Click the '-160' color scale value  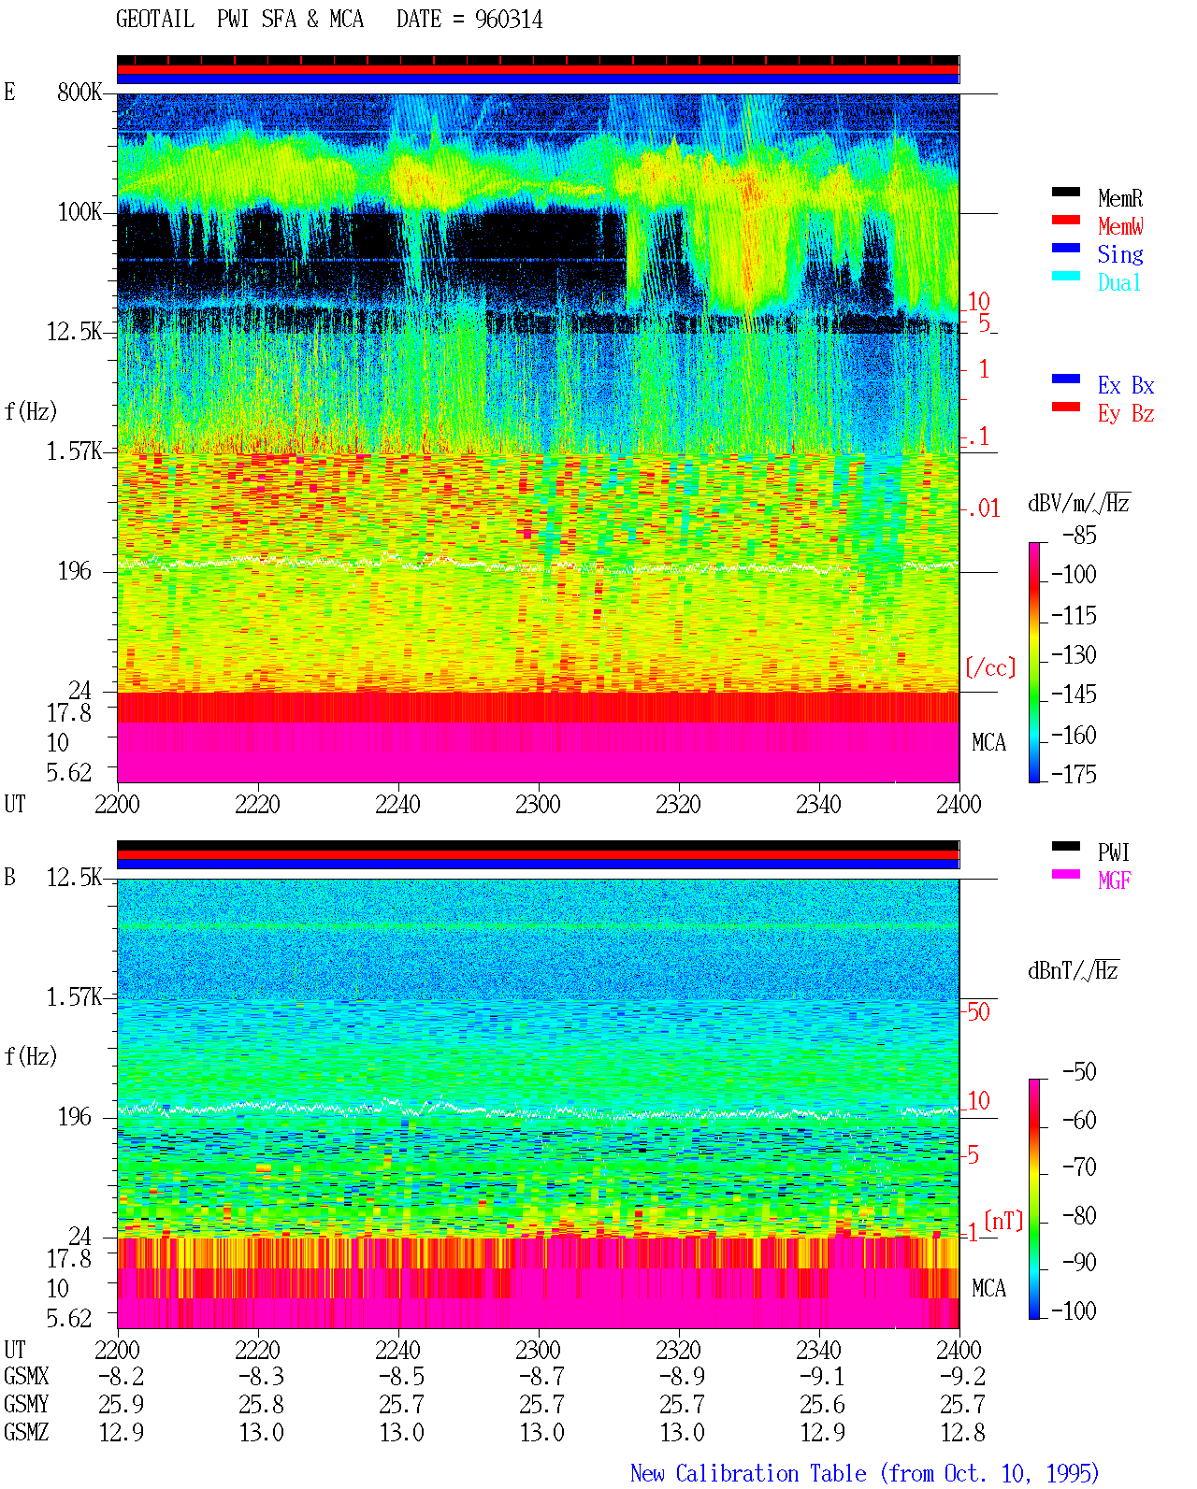click(x=1074, y=736)
